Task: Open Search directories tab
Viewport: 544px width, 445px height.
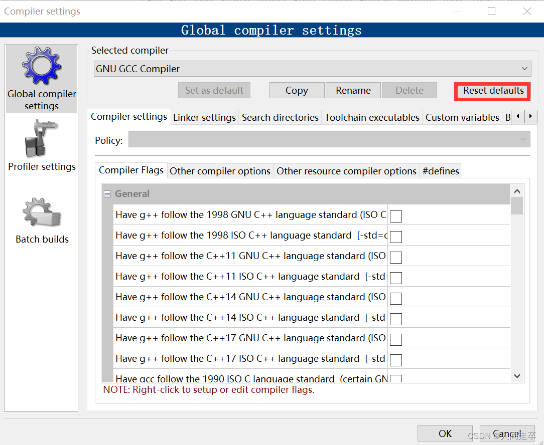Action: pyautogui.click(x=280, y=117)
